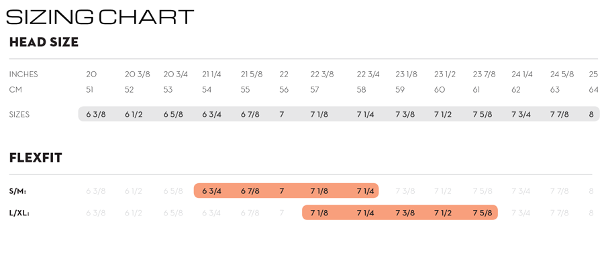Click the L/XL: row label
This screenshot has height=255, width=604.
(x=19, y=213)
